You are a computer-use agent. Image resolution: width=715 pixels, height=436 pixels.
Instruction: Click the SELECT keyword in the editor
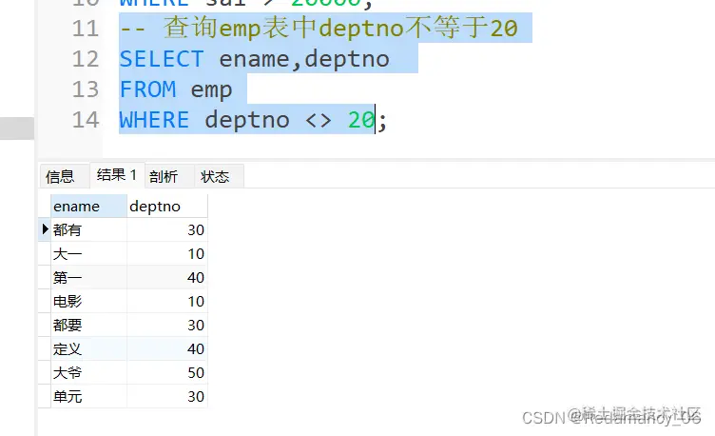coord(162,59)
